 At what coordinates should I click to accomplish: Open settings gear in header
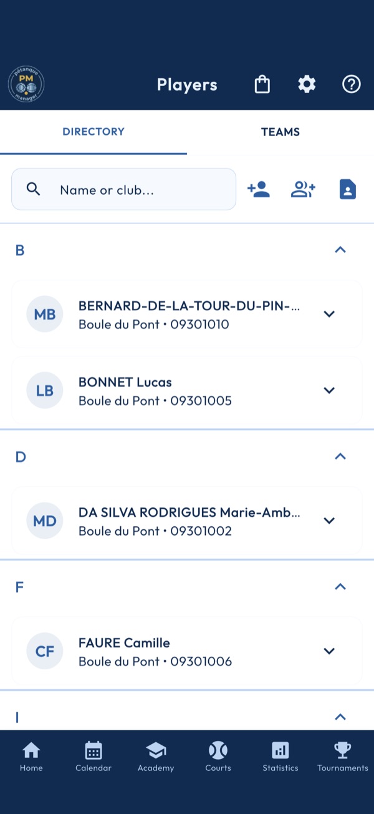[x=307, y=84]
